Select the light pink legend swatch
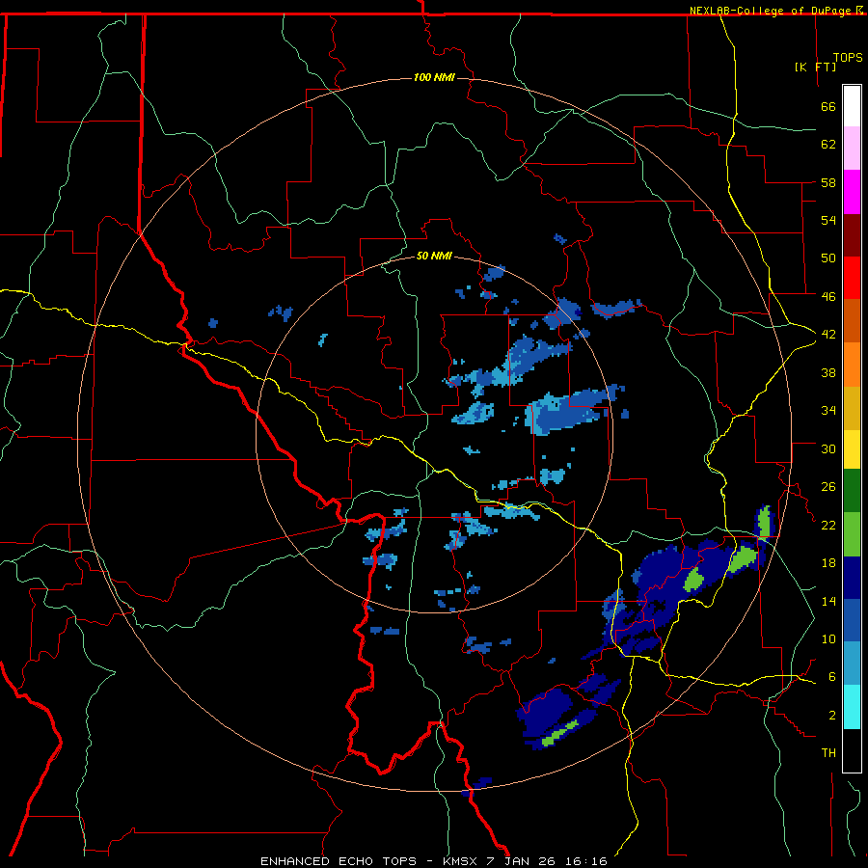Viewport: 868px width, 868px height. 852,149
